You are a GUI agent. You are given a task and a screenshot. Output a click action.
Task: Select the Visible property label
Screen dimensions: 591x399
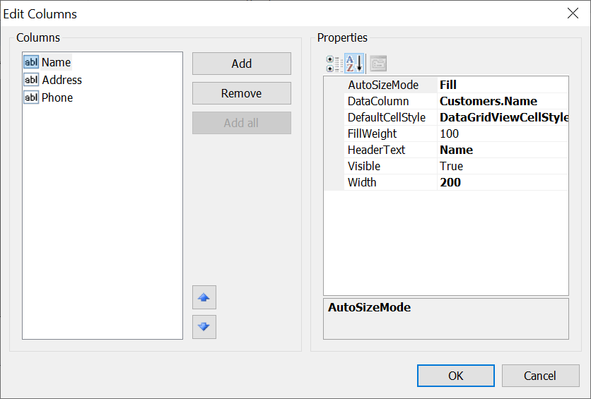[x=364, y=166]
